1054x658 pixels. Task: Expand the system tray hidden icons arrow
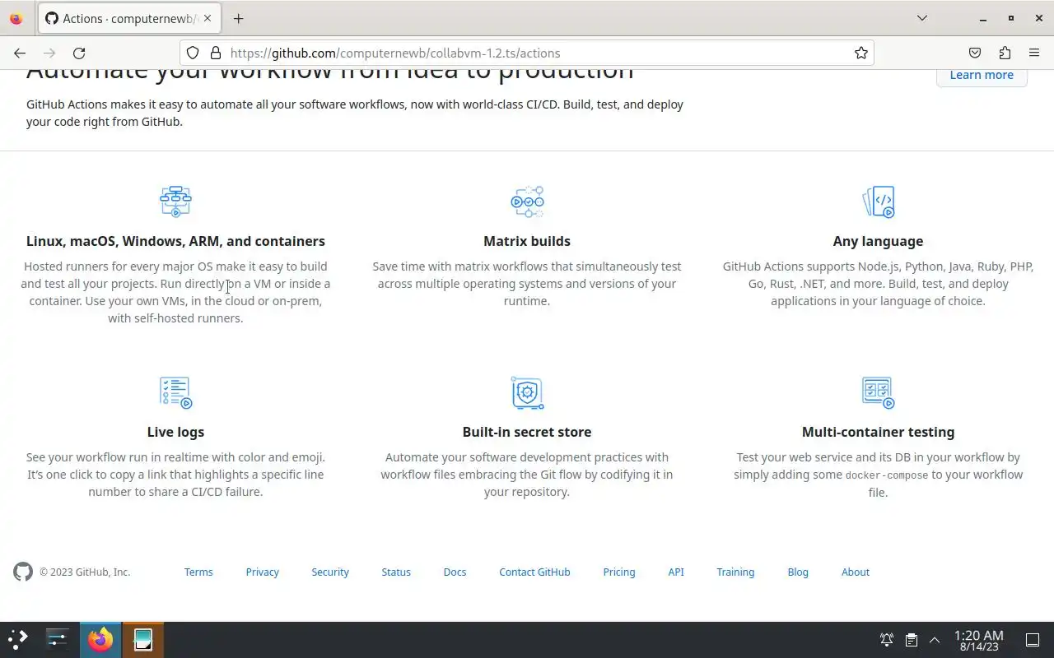click(935, 640)
